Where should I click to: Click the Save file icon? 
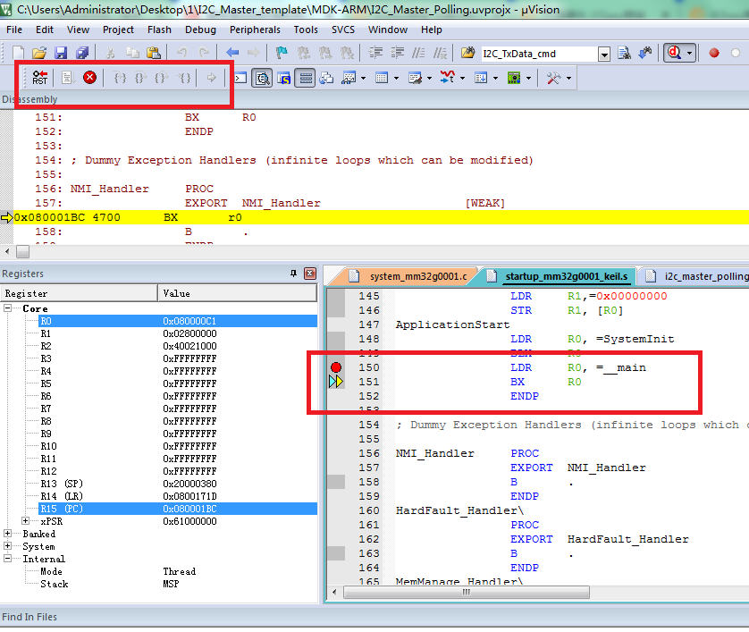pyautogui.click(x=61, y=54)
